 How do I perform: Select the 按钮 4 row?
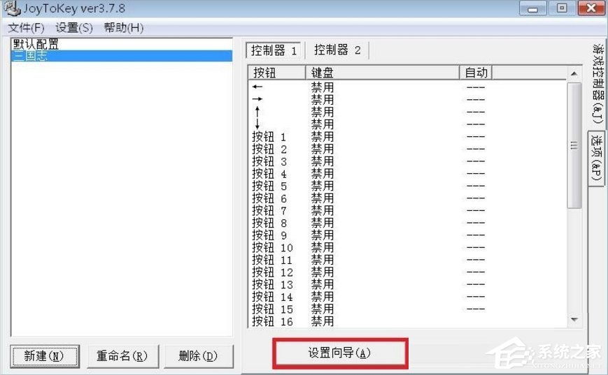pos(407,174)
